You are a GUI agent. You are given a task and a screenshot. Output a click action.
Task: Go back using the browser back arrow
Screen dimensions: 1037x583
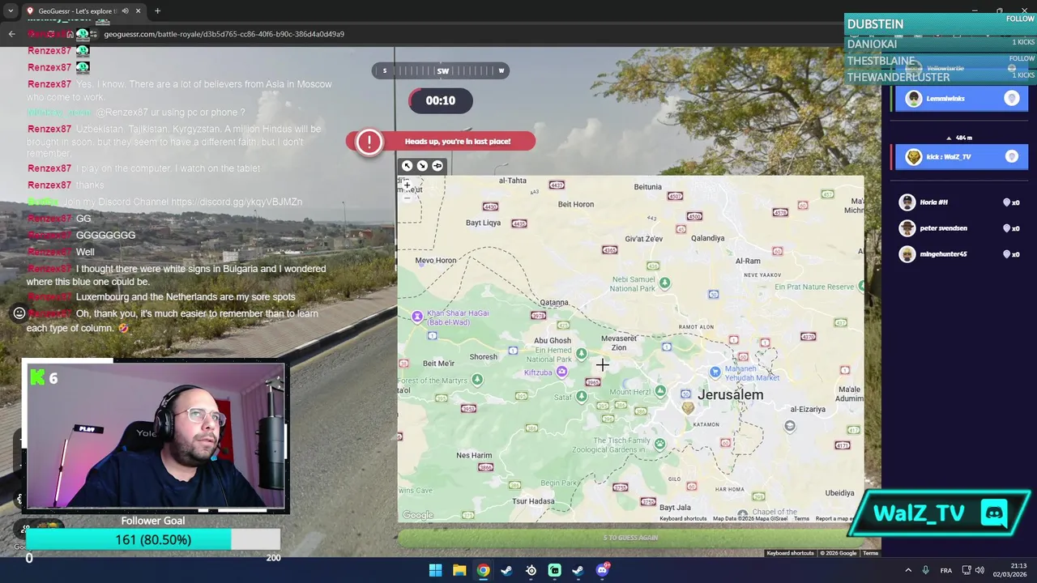click(11, 34)
